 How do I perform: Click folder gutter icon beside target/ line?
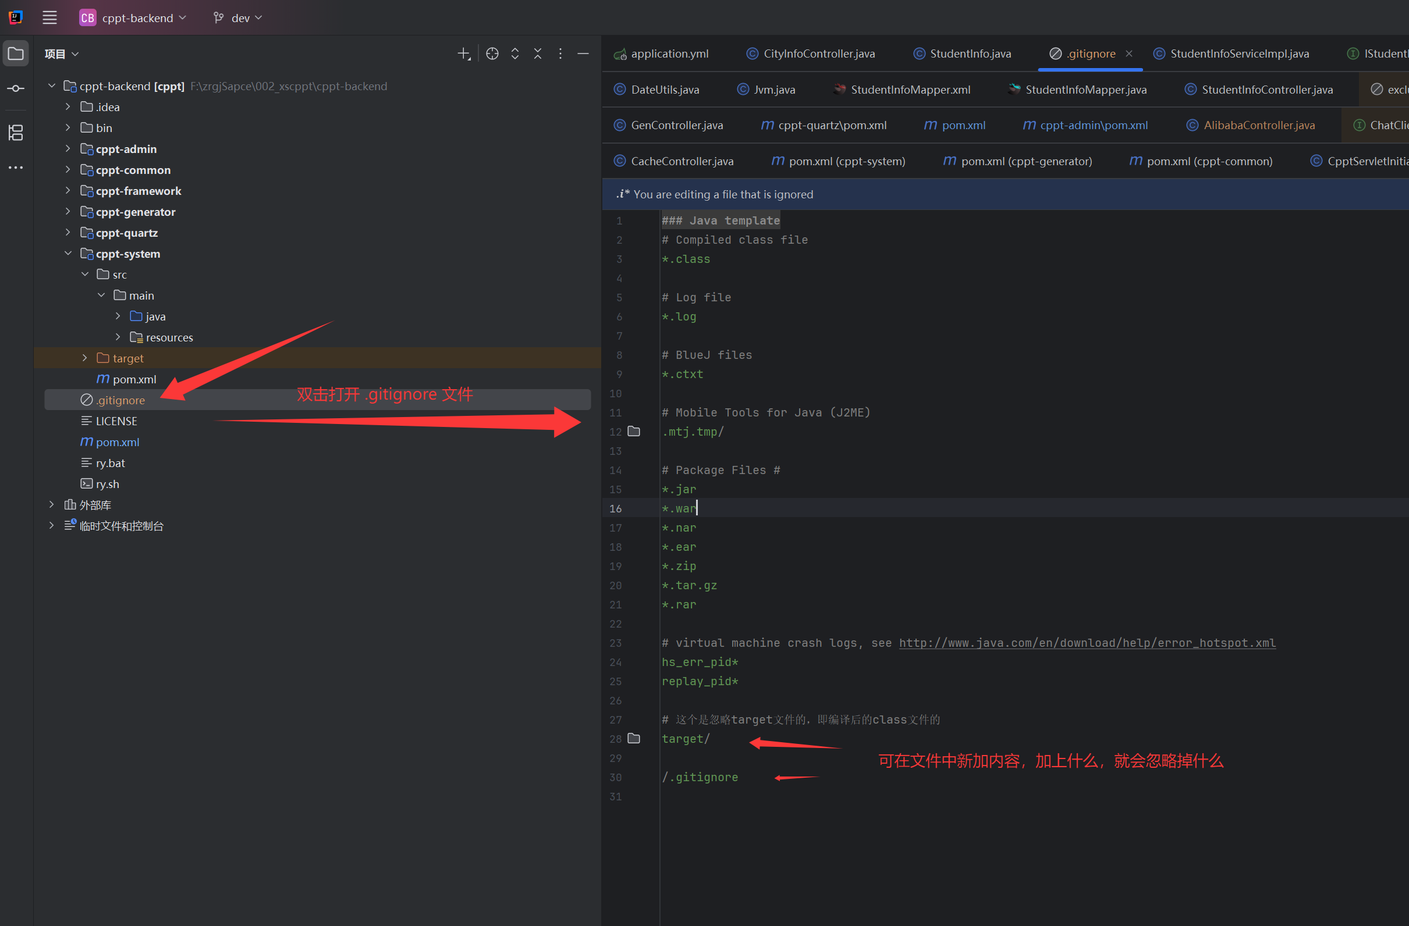click(634, 739)
